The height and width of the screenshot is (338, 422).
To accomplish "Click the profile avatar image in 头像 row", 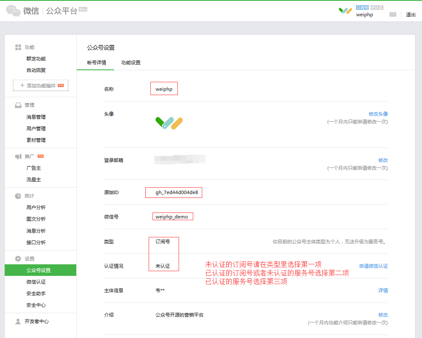I will (x=169, y=123).
